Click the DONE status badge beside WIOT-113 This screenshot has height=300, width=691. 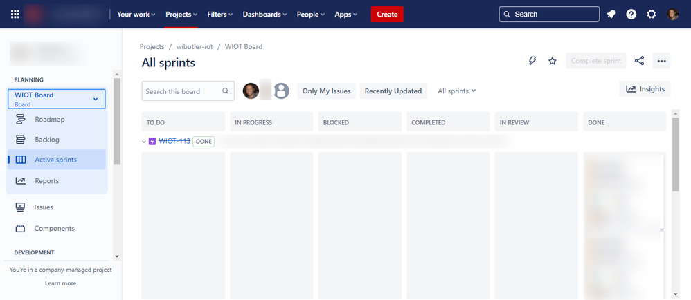tap(204, 142)
